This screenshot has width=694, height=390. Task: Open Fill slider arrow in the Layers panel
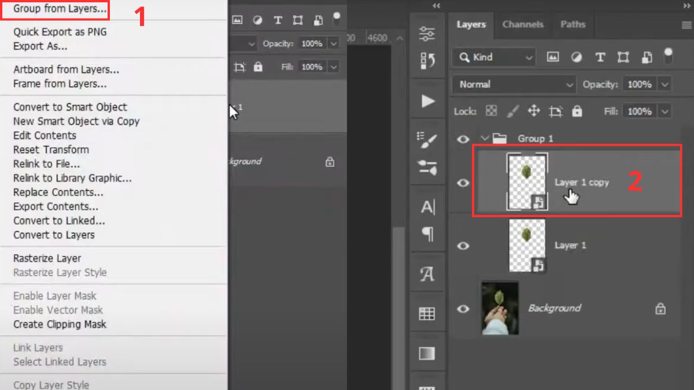pyautogui.click(x=665, y=112)
